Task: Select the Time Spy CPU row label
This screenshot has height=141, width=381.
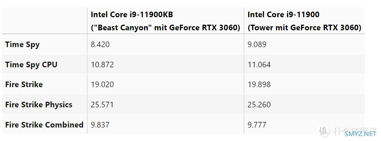Action: (x=31, y=65)
